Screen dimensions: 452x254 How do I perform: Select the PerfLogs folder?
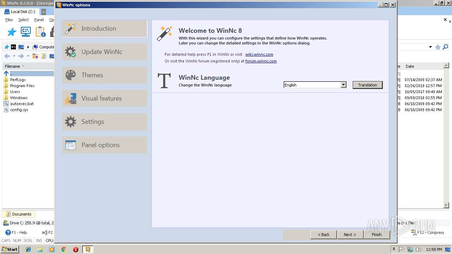click(18, 80)
